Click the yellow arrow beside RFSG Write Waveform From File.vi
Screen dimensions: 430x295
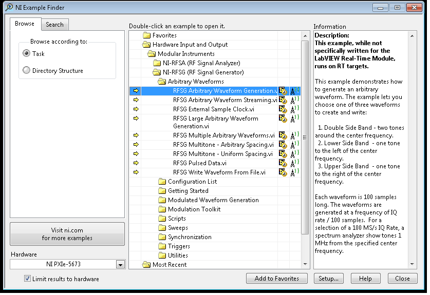[x=136, y=172]
